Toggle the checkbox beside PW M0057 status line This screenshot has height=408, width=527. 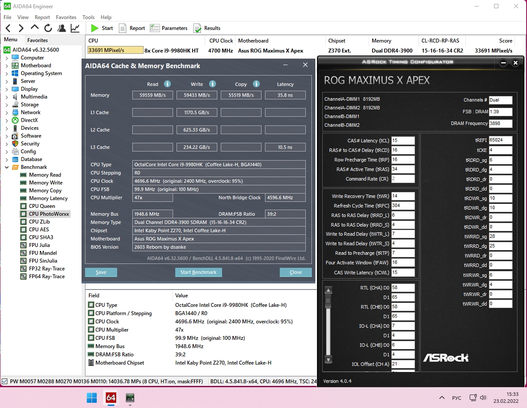tap(5, 381)
